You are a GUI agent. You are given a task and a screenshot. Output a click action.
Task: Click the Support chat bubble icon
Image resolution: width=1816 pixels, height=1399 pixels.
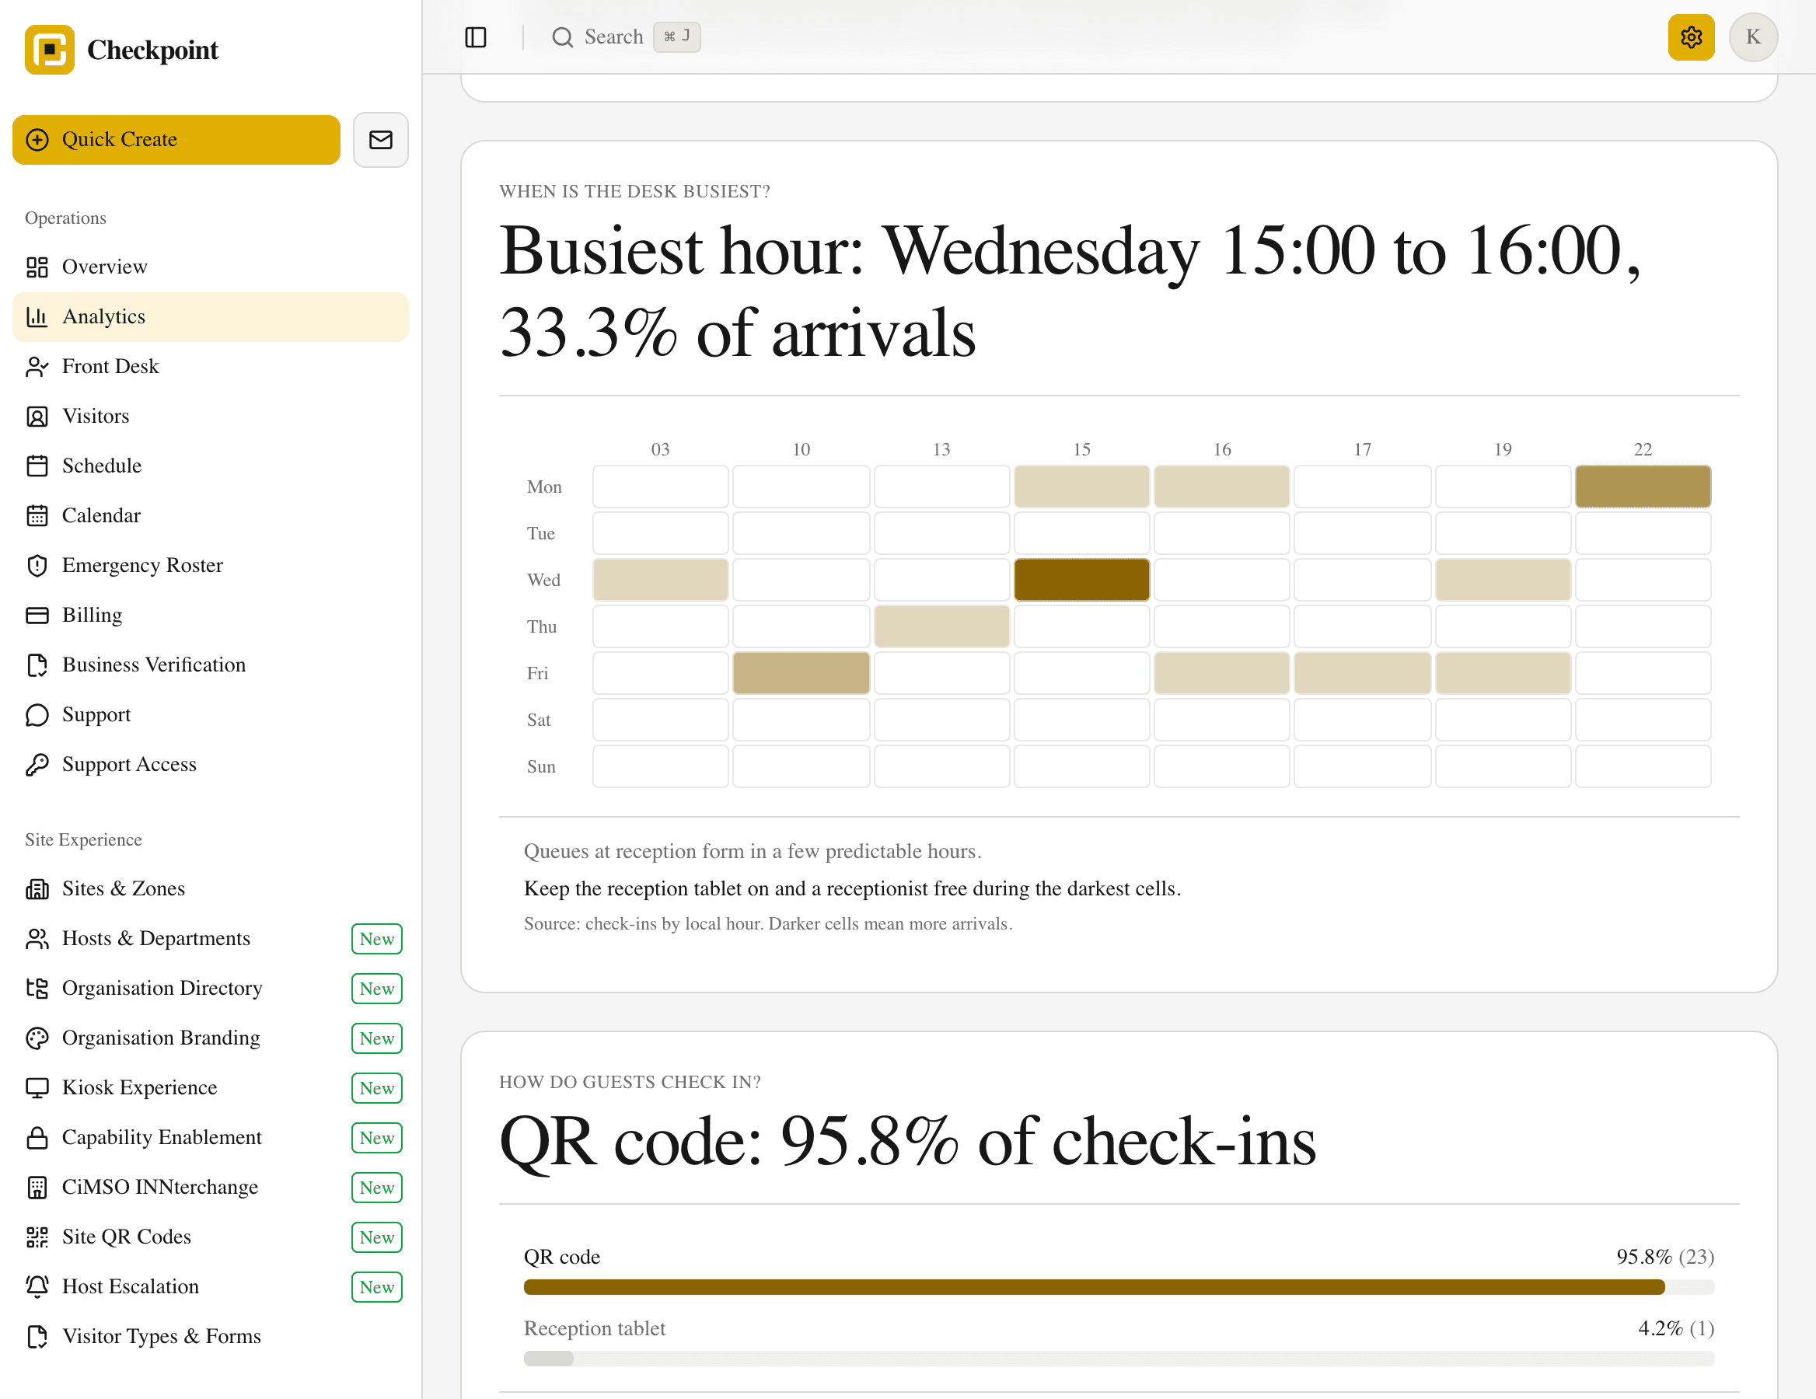click(x=37, y=715)
